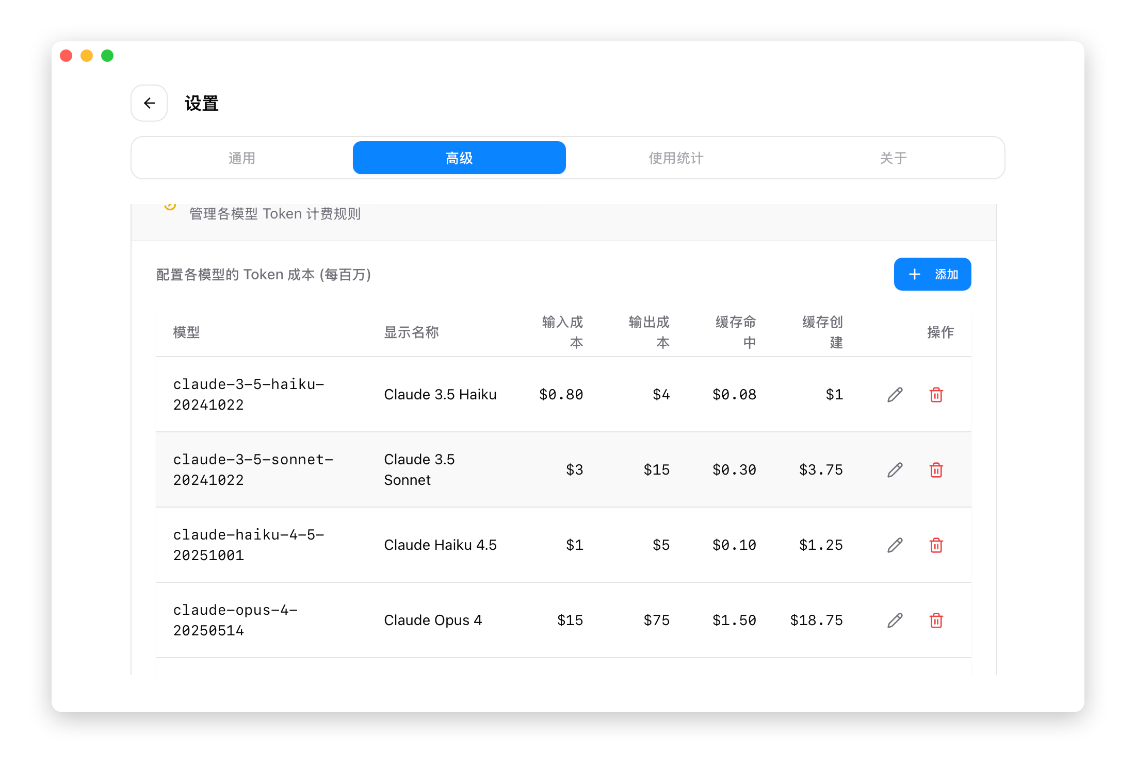
Task: Close the settings window with the red button
Action: [x=66, y=56]
